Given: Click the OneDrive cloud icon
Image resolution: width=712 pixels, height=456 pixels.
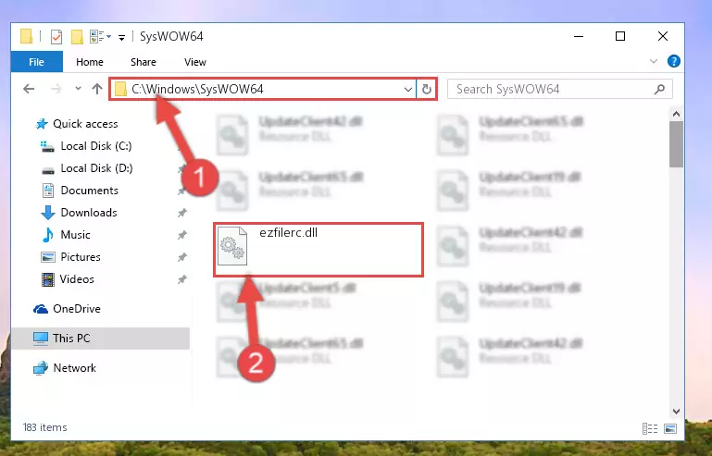Looking at the screenshot, I should click(41, 309).
